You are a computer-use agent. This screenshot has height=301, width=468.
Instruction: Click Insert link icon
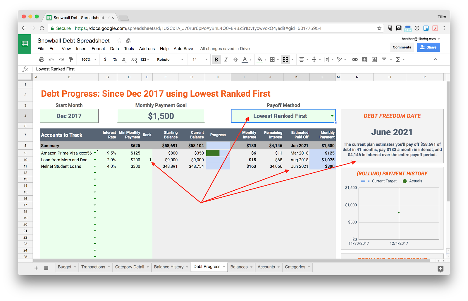(x=355, y=59)
